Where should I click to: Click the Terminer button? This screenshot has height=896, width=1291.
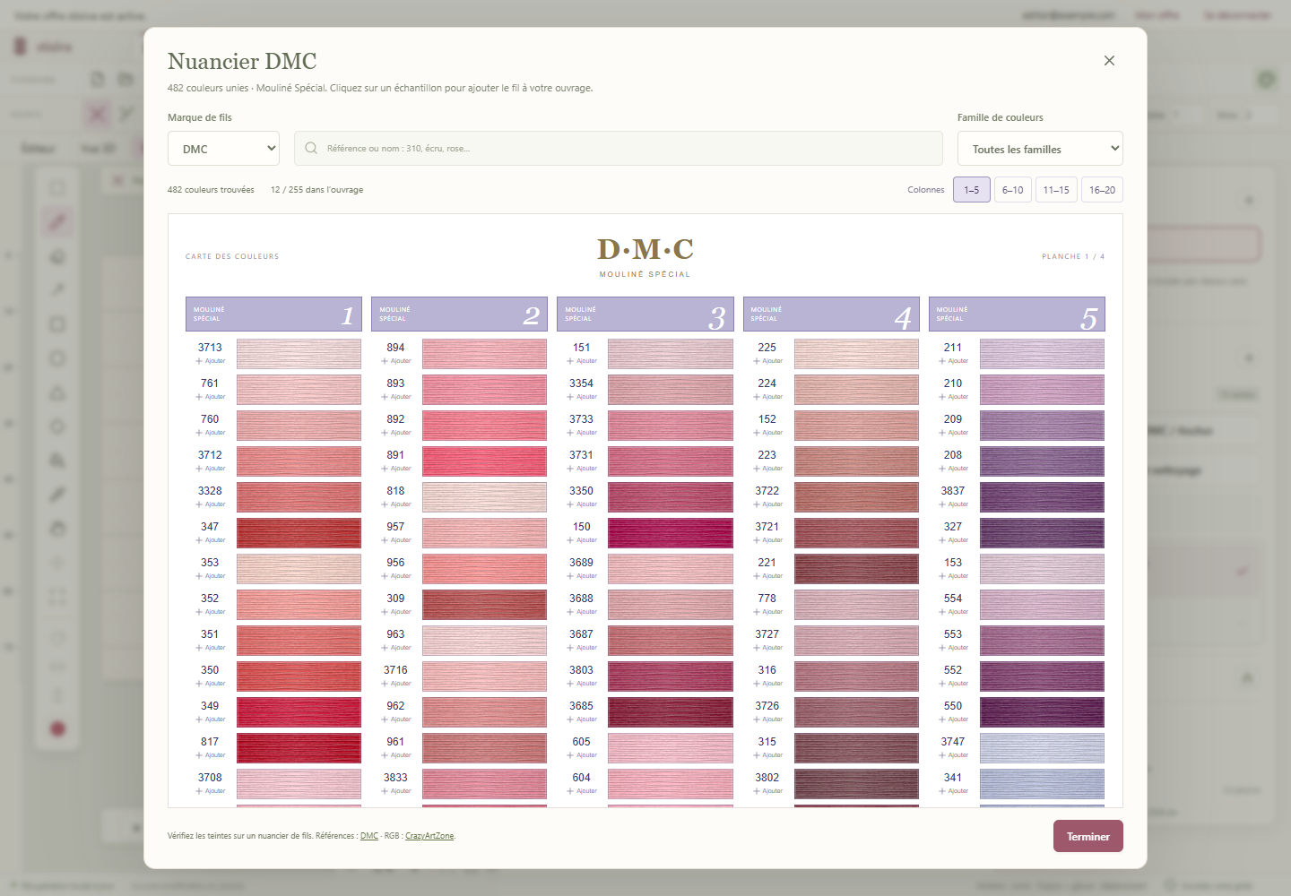(1088, 836)
